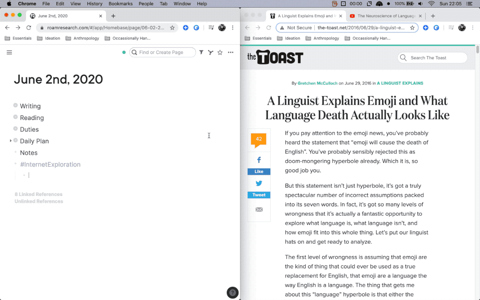The image size is (480, 300).
Task: Click the #InternetExploration tag
Action: pos(50,164)
